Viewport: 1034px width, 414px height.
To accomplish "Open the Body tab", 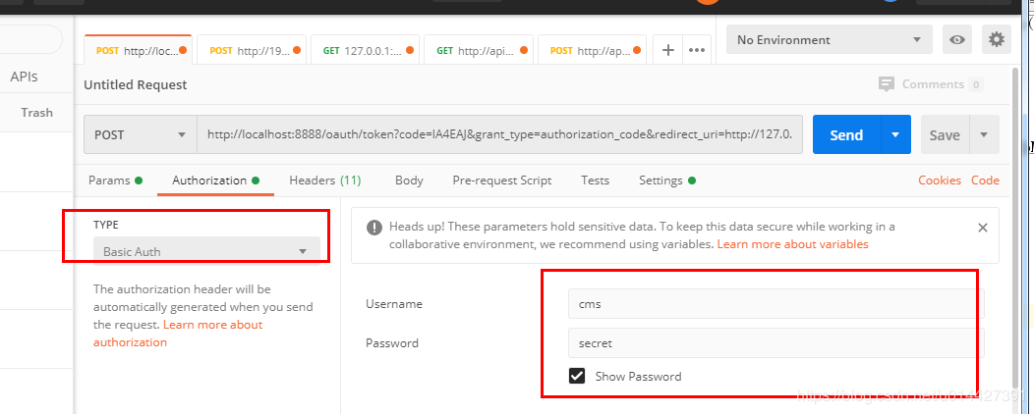I will pos(409,181).
